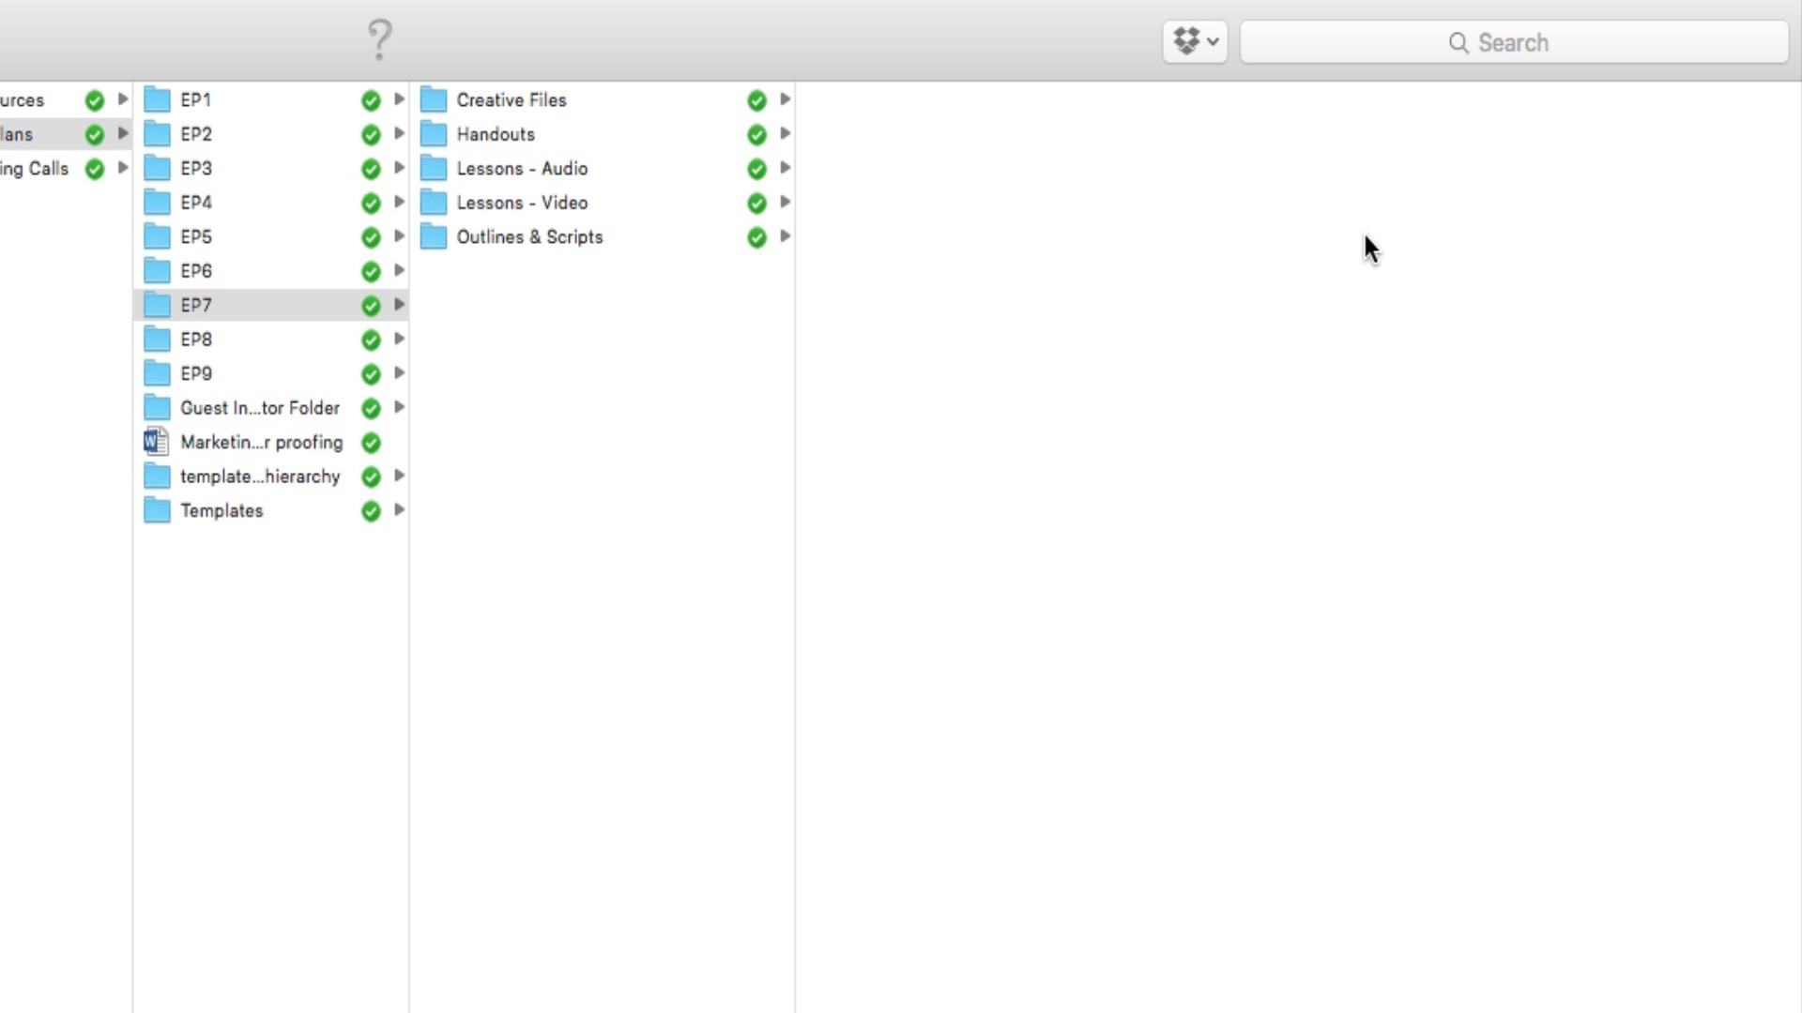This screenshot has height=1013, width=1802.
Task: Expand the EP9 folder arrow
Action: tap(399, 373)
